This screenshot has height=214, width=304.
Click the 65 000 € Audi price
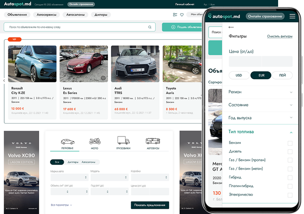coord(121,109)
